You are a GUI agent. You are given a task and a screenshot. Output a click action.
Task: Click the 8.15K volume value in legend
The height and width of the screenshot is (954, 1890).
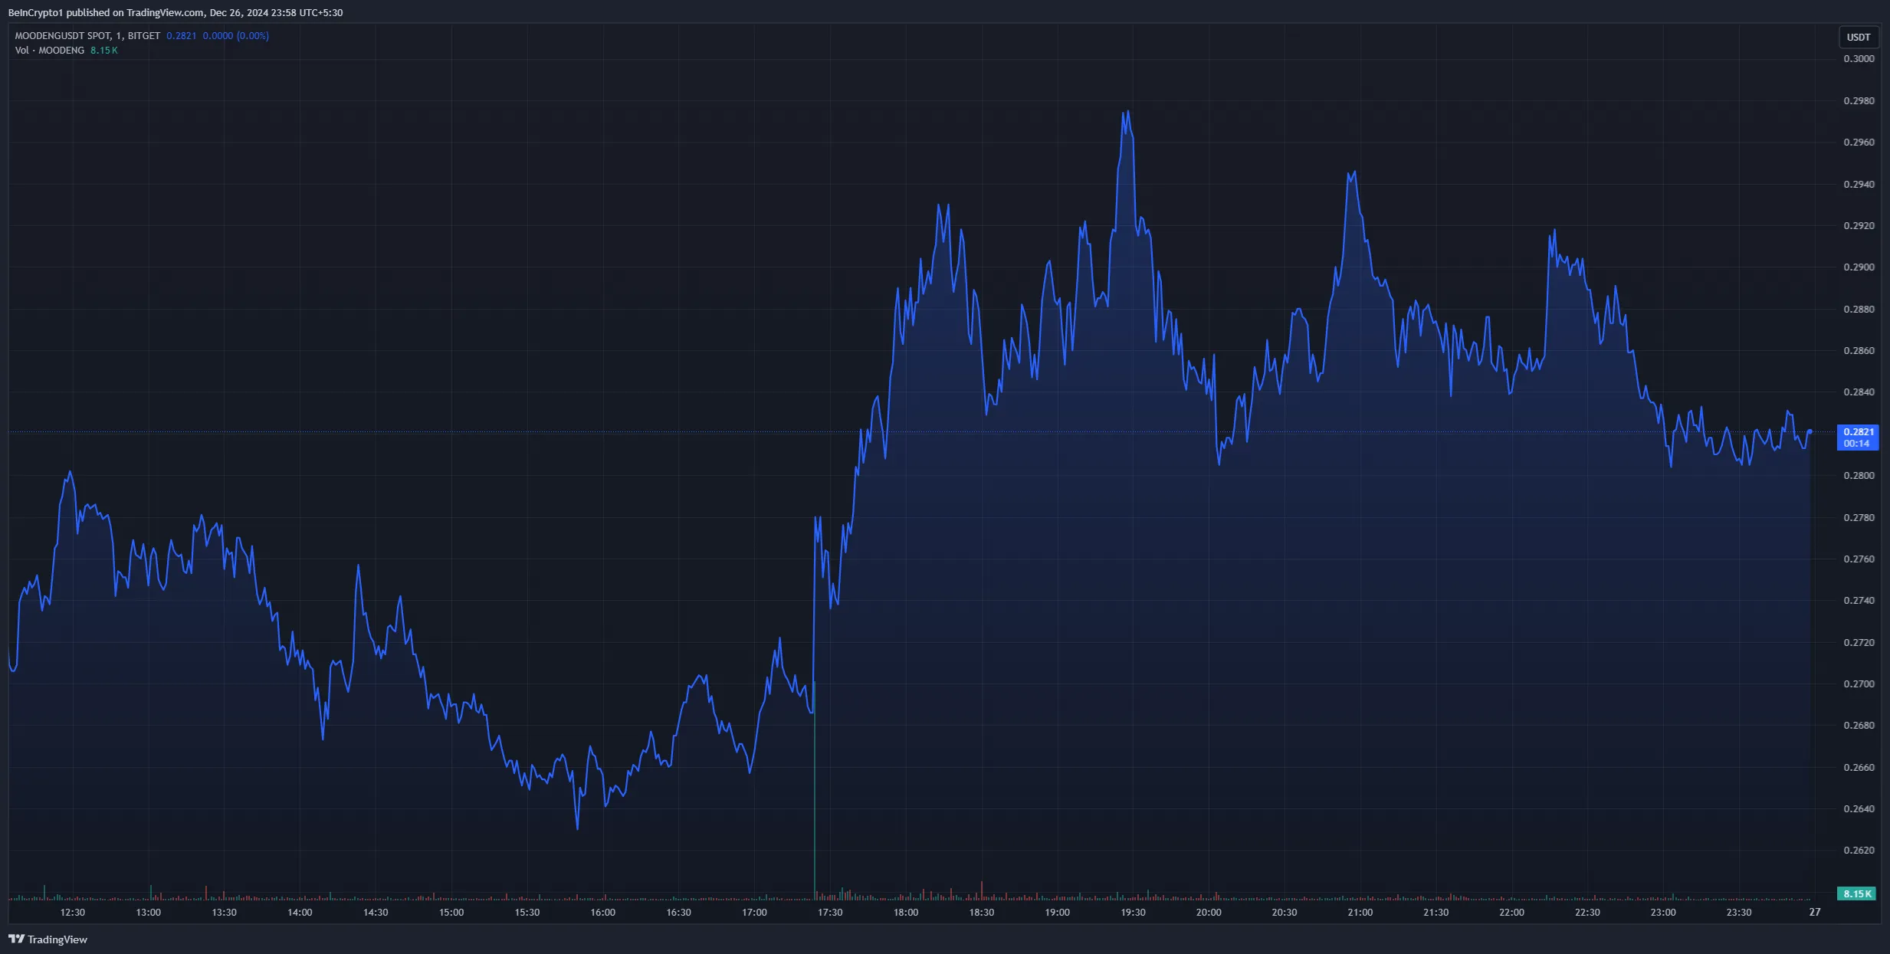click(104, 51)
